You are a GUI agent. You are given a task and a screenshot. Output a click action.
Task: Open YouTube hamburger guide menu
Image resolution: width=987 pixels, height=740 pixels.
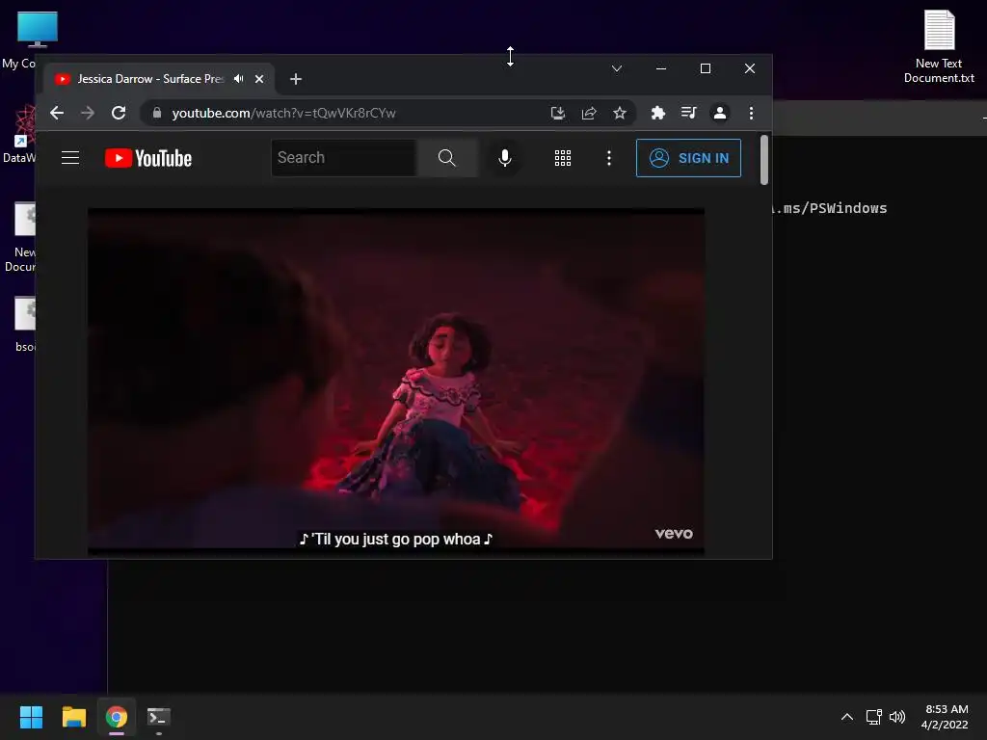point(70,158)
